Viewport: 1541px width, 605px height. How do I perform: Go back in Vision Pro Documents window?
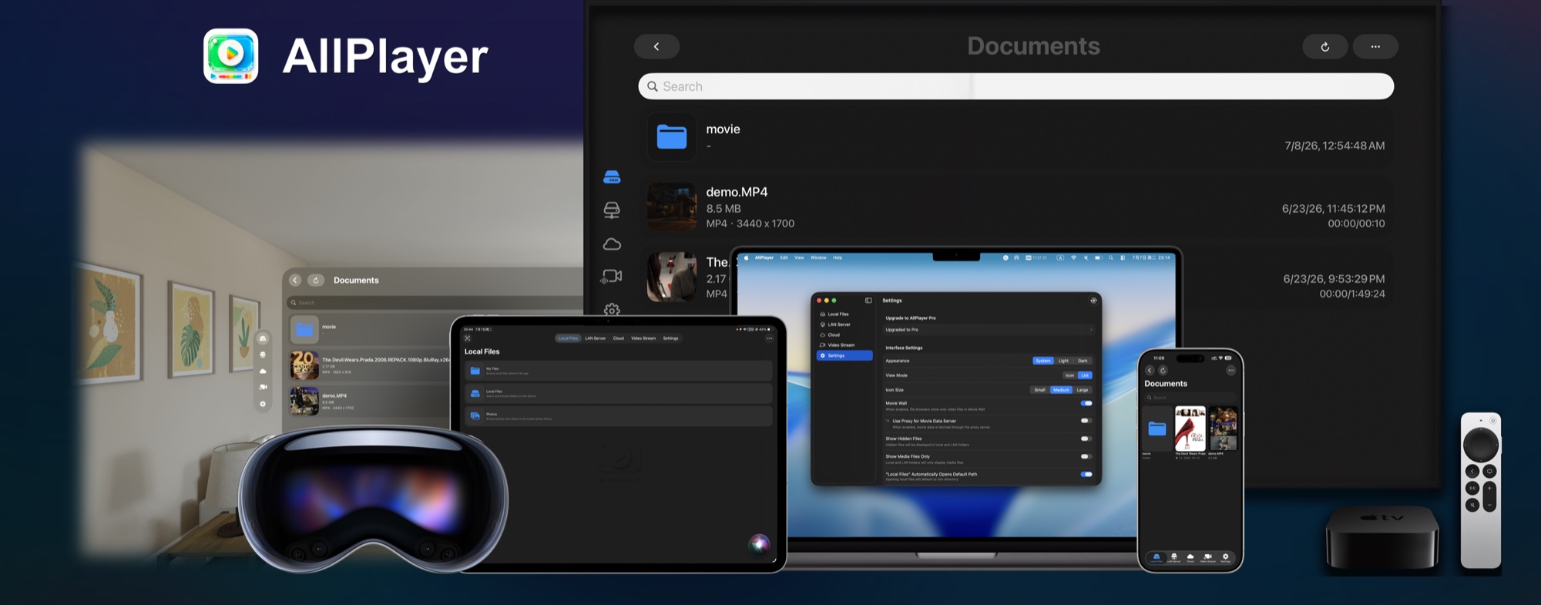295,280
